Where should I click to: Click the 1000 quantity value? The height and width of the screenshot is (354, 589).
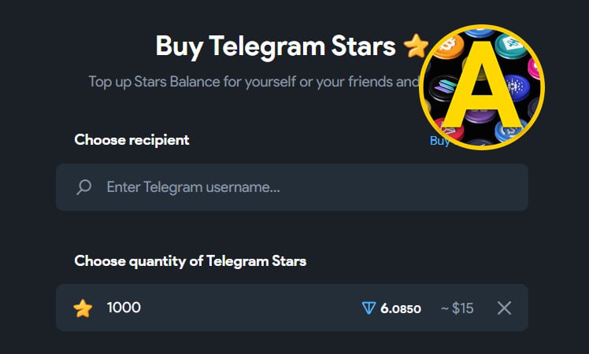tap(124, 308)
